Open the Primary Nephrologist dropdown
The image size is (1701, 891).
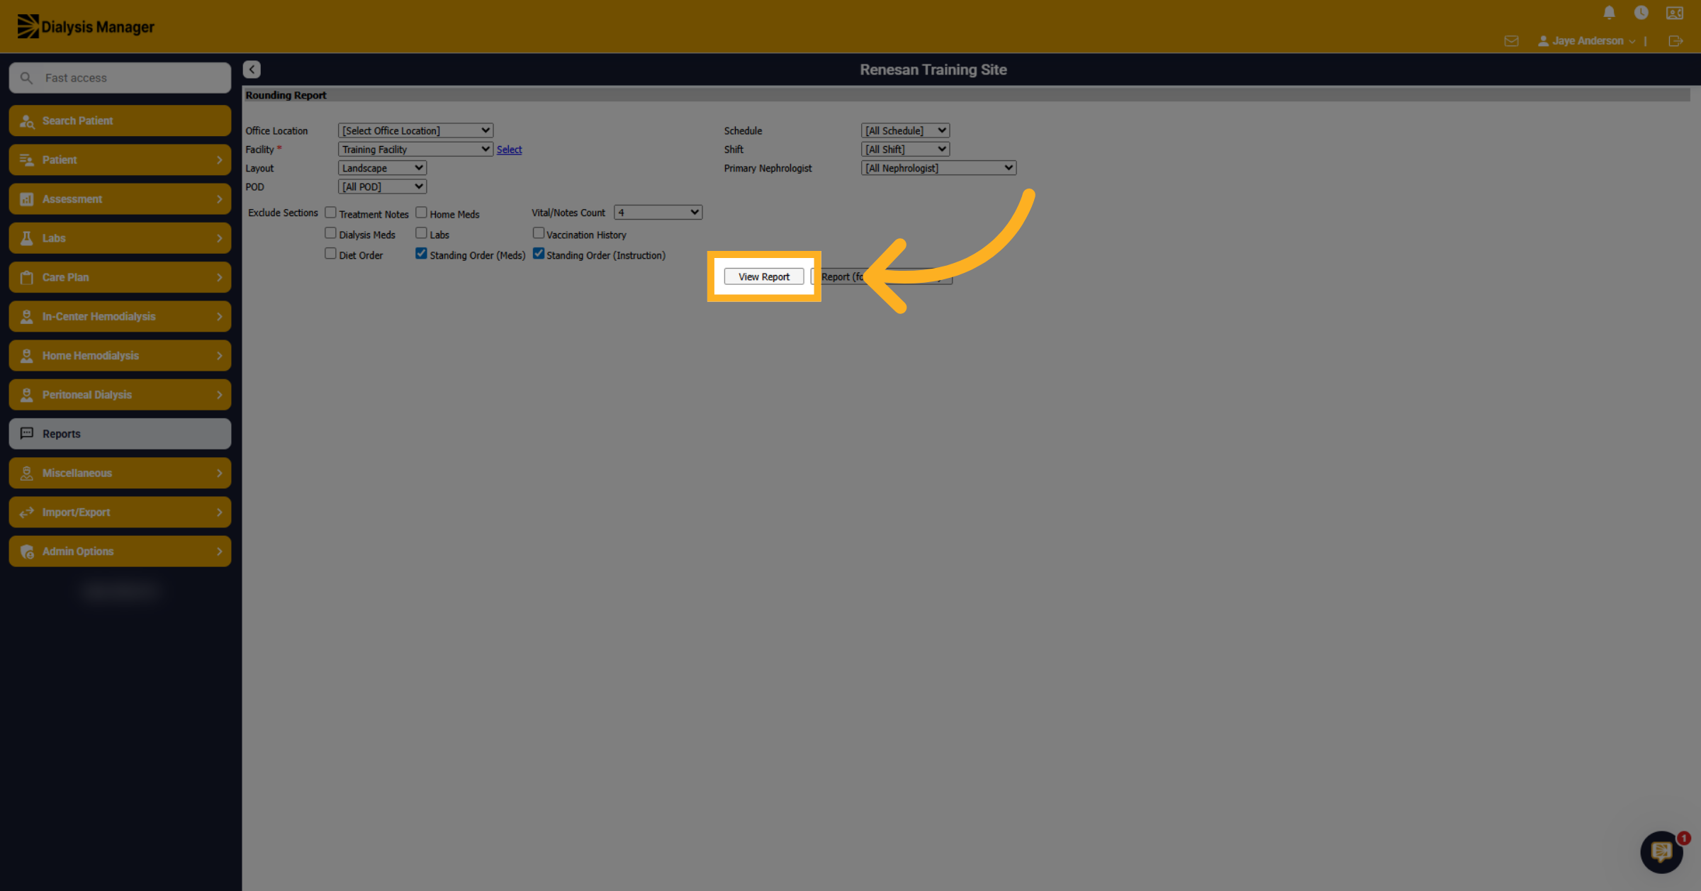tap(938, 168)
